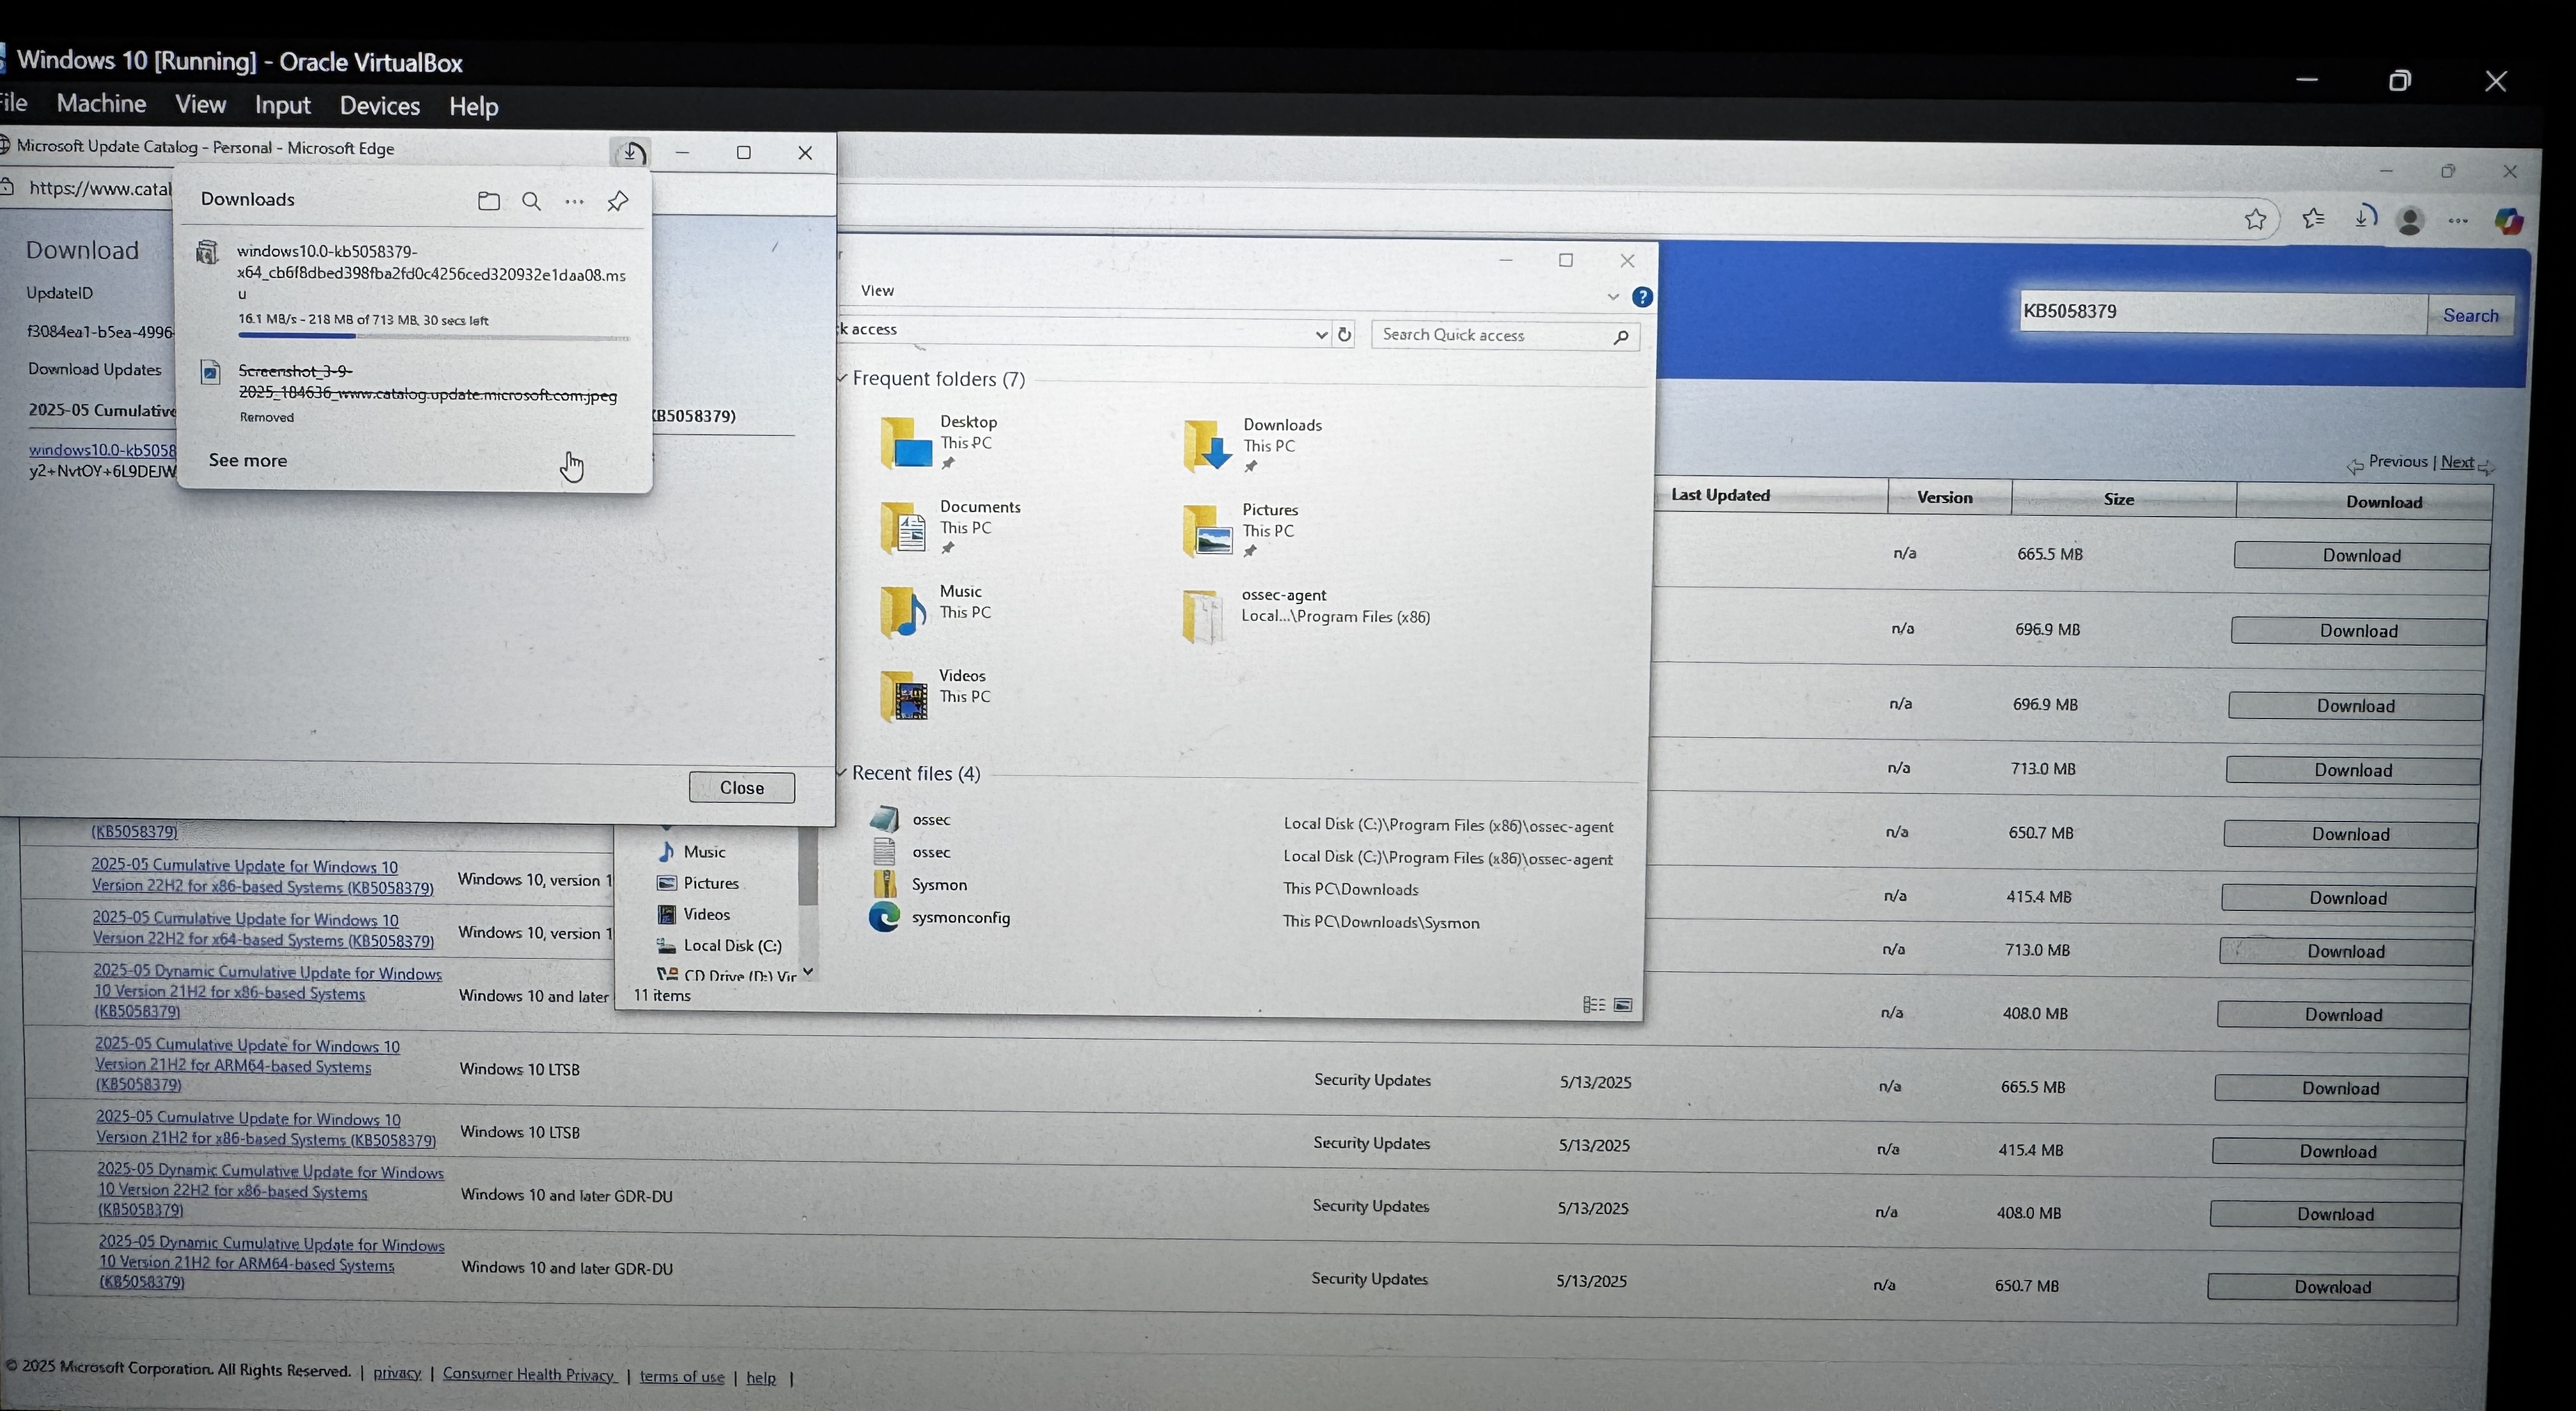Sort by the Last Updated column header
2576x1411 pixels.
[1720, 495]
